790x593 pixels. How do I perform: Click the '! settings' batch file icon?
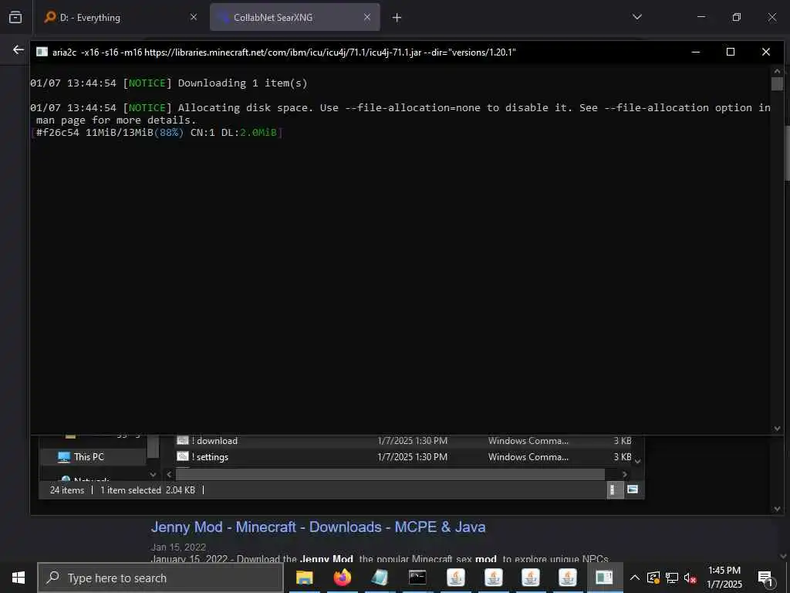click(x=183, y=457)
